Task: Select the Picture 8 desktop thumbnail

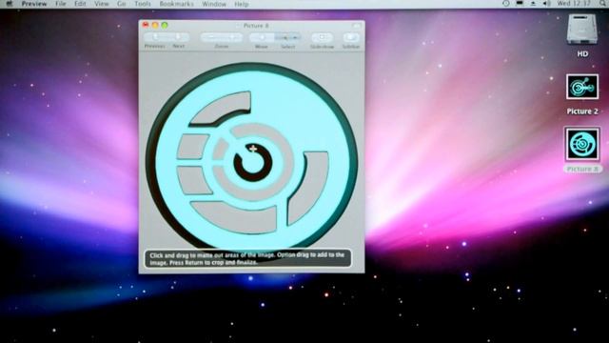Action: coord(582,144)
